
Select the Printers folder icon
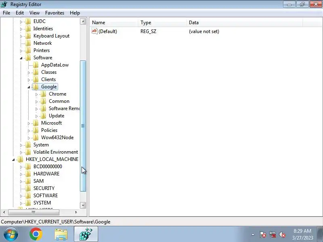(28, 50)
